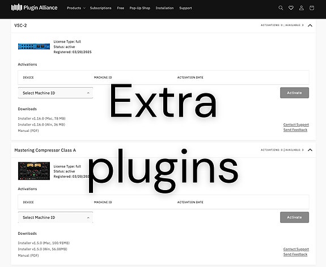Open Mastering Compressor Manual PDF link

pos(28,255)
